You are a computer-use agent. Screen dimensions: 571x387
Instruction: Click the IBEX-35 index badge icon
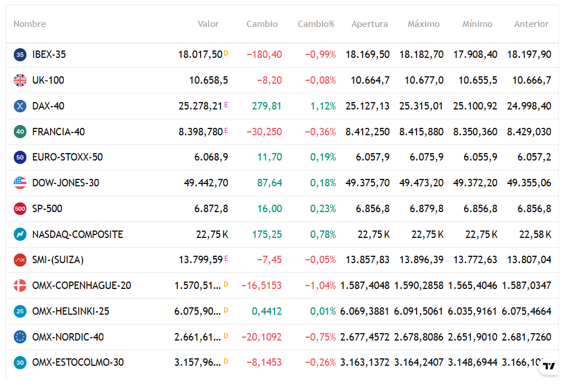click(x=20, y=55)
